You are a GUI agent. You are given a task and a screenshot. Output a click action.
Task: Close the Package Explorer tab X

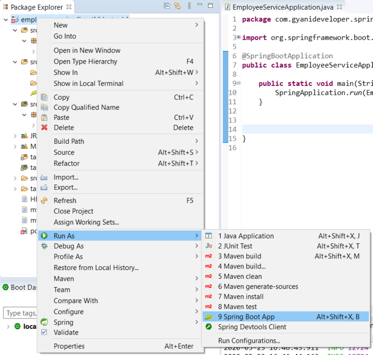coord(69,7)
